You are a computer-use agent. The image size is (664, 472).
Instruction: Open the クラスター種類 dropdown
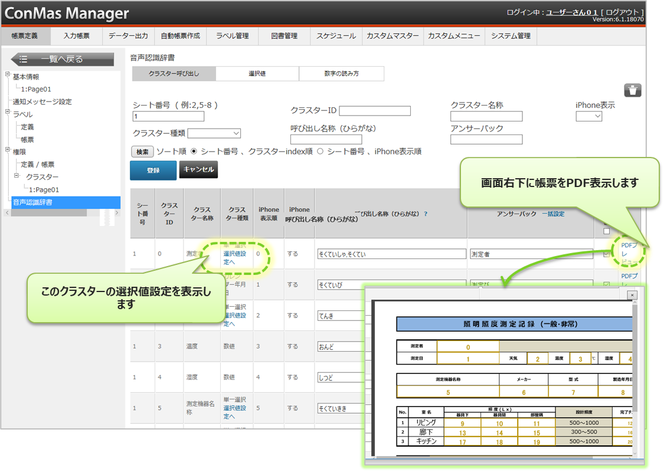tap(214, 133)
